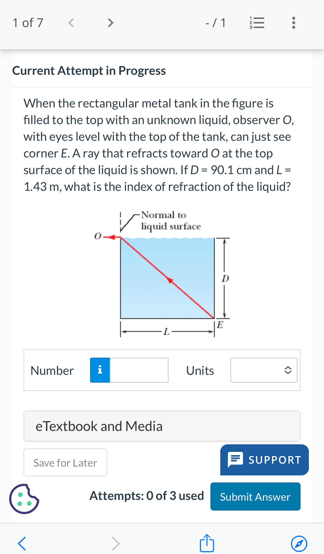Click the - / 1 score display
Image resolution: width=324 pixels, height=554 pixels.
tap(215, 23)
